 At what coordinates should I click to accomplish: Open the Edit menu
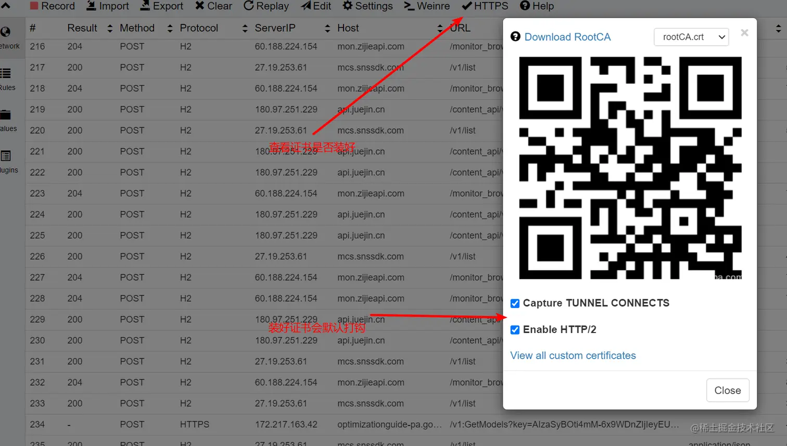[x=316, y=6]
